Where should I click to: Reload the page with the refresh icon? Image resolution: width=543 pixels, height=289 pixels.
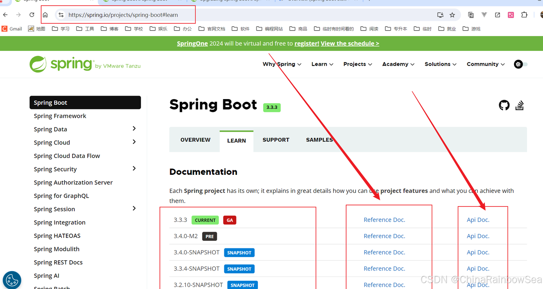coord(32,15)
